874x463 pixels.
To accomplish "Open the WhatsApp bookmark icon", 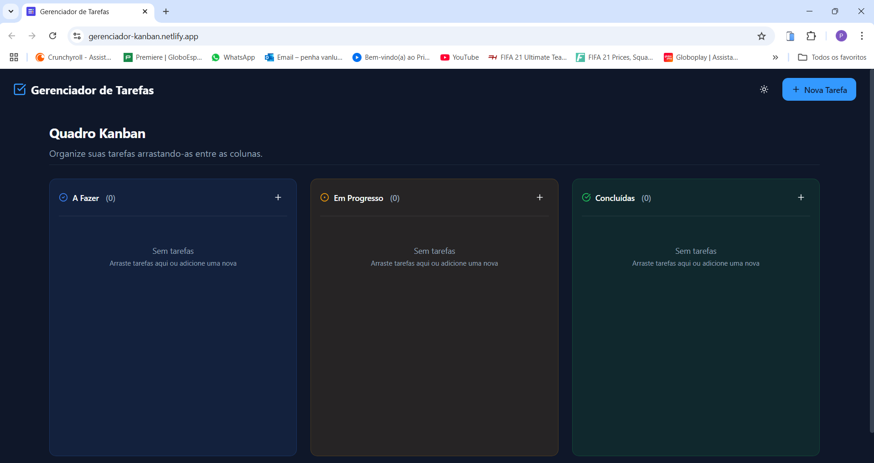I will tap(216, 57).
